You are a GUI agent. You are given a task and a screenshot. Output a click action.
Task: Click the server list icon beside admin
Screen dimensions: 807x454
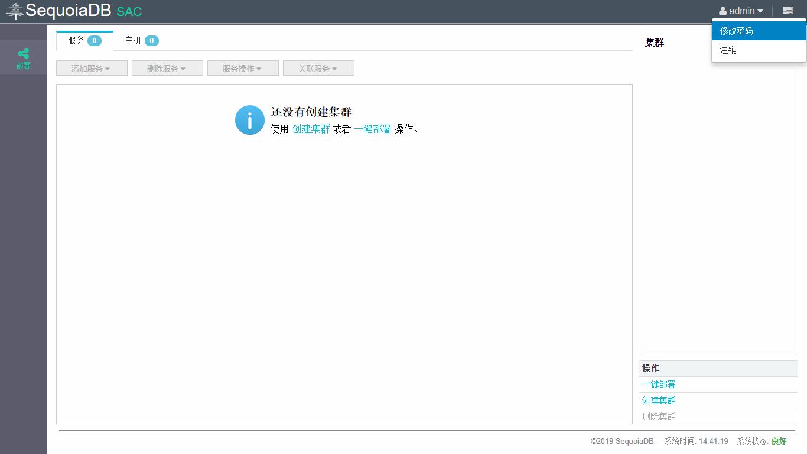coord(788,11)
